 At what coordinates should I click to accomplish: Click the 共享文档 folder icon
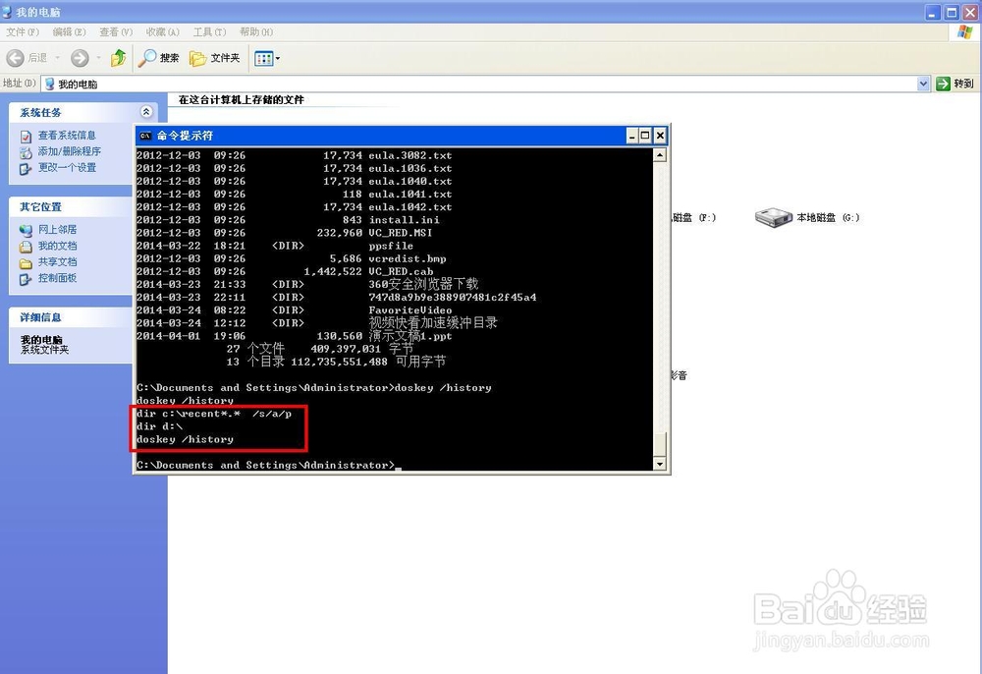26,263
